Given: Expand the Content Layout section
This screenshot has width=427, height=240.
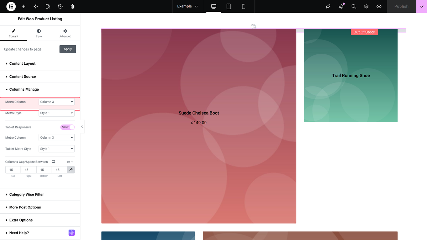Looking at the screenshot, I should click(x=40, y=64).
